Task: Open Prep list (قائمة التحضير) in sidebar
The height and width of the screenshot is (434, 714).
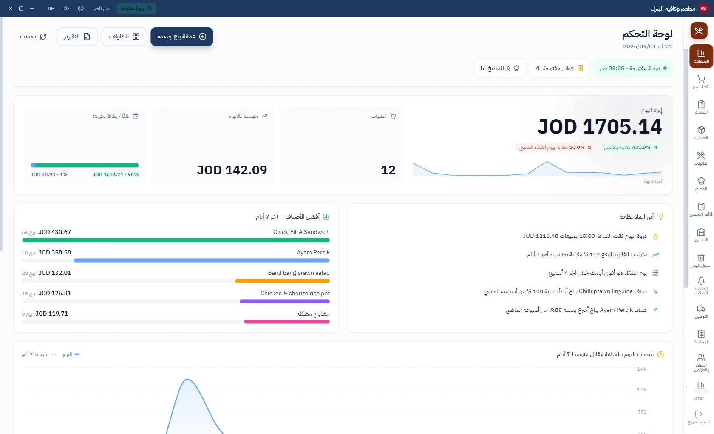Action: (x=701, y=209)
